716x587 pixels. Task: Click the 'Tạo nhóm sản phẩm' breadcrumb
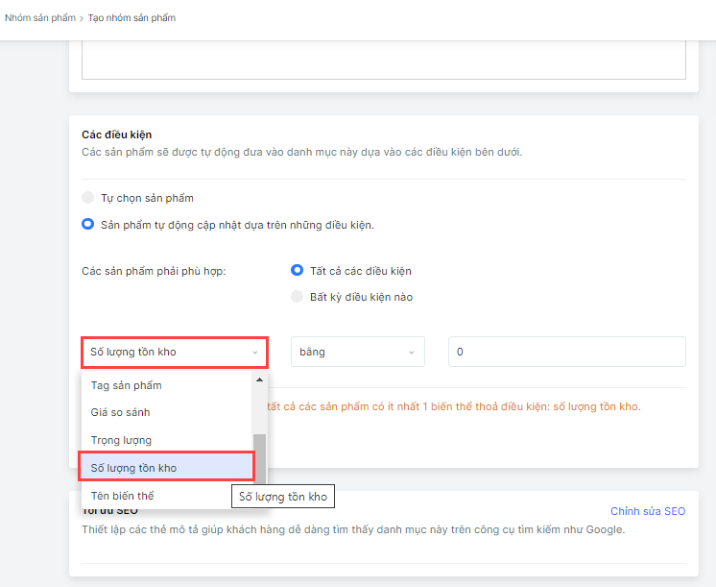tap(131, 18)
